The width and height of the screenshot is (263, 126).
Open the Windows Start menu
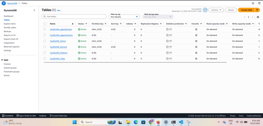pos(74,122)
